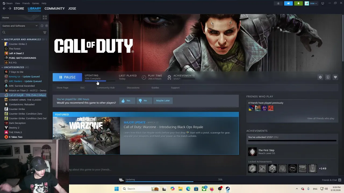This screenshot has width=344, height=193.
Task: Select PUBG: BATTLEGROUNDS in library
Action: pyautogui.click(x=22, y=58)
